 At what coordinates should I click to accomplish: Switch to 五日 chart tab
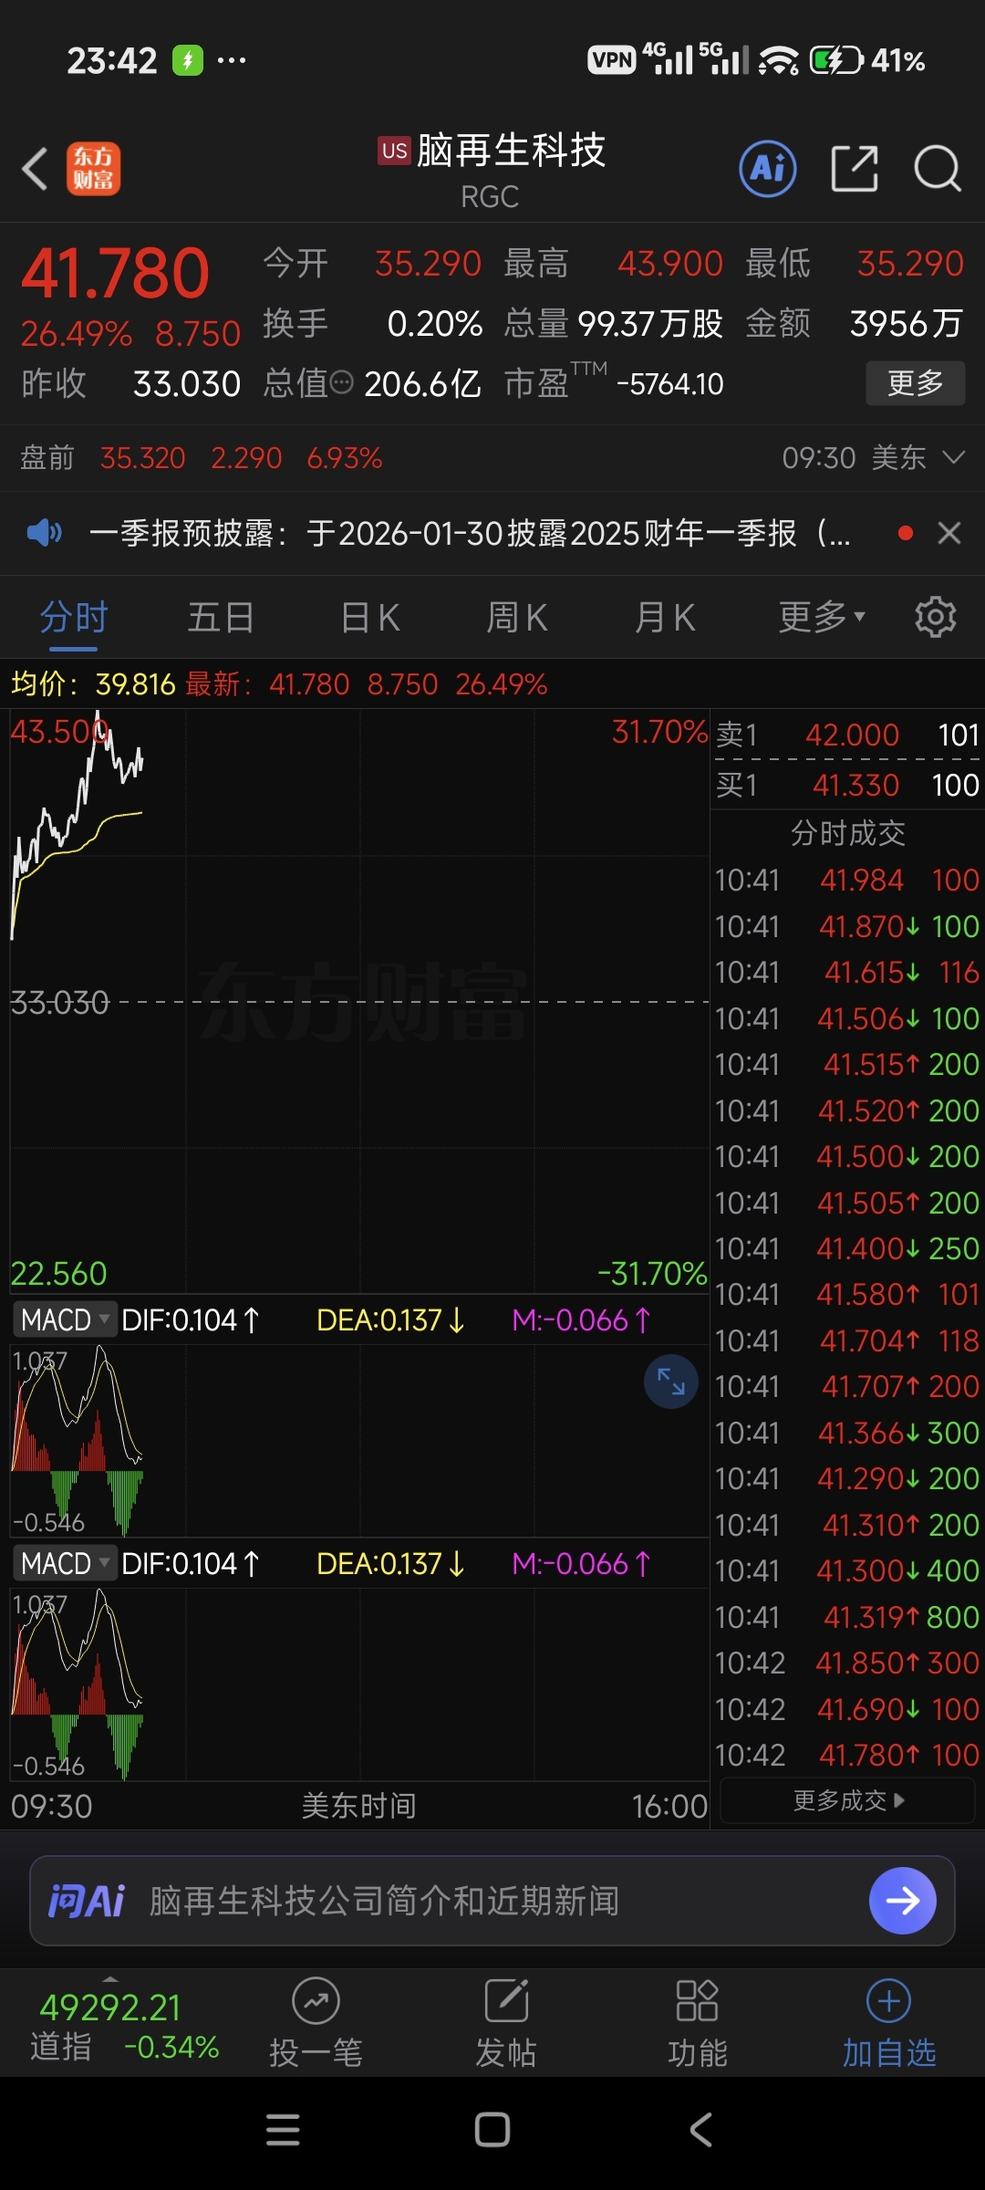tap(221, 618)
